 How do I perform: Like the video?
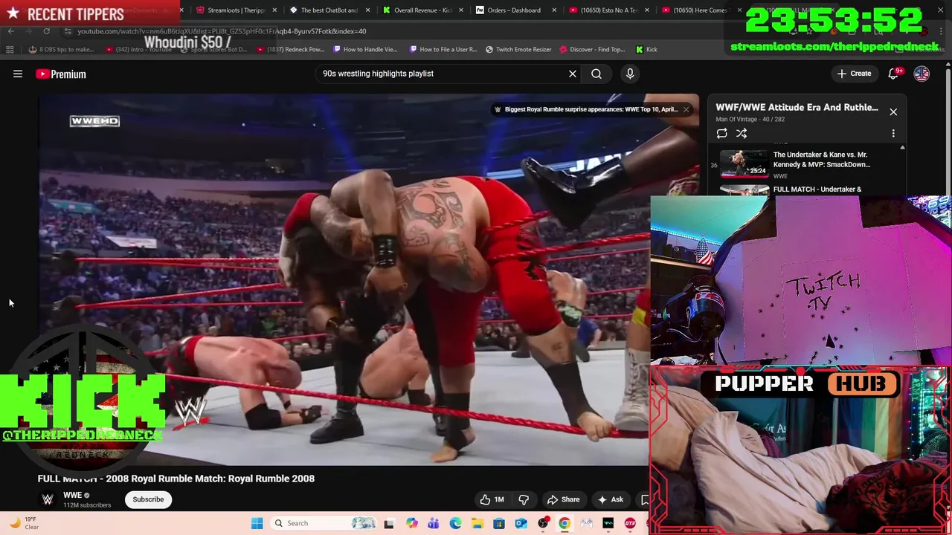click(491, 499)
